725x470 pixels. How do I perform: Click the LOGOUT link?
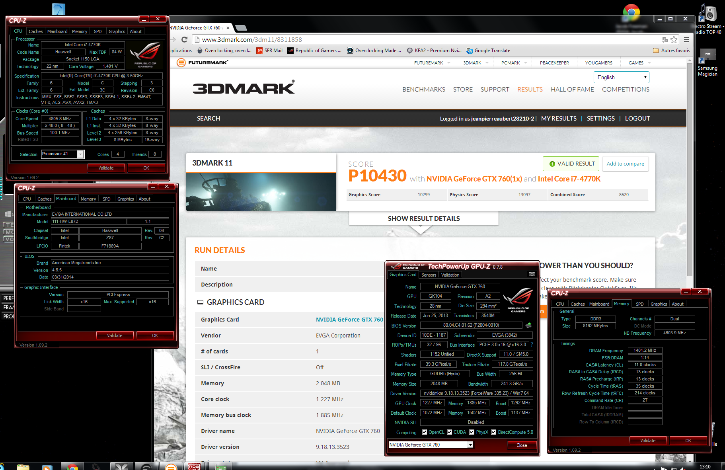(x=637, y=118)
